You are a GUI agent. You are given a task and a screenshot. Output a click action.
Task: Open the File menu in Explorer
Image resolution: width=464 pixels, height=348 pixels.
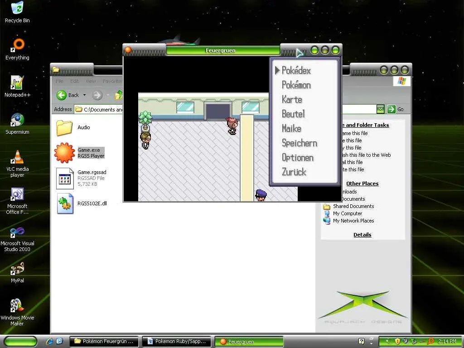59,81
